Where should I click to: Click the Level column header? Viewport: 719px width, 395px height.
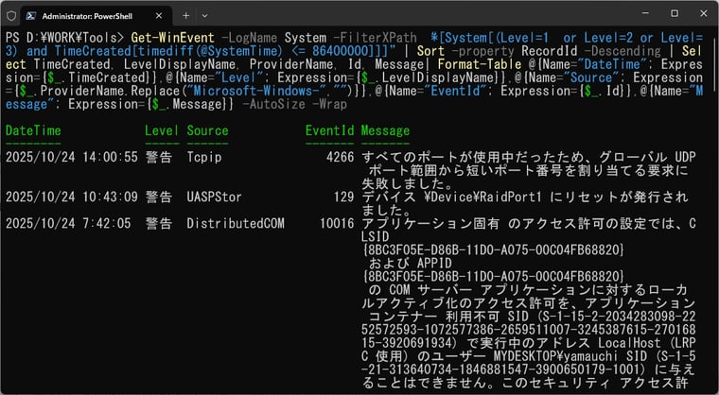coord(162,129)
